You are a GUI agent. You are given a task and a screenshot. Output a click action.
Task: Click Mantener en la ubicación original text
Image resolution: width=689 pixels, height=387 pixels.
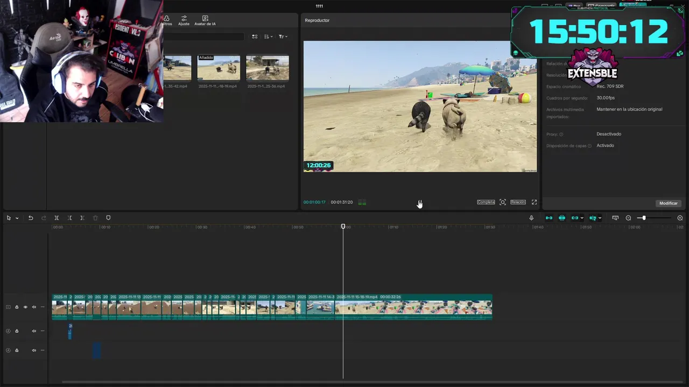[629, 109]
